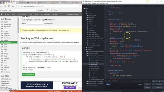This screenshot has height=92, width=164.
Task: Open the REFERENCES dropdown in navbar
Action: 73,14
